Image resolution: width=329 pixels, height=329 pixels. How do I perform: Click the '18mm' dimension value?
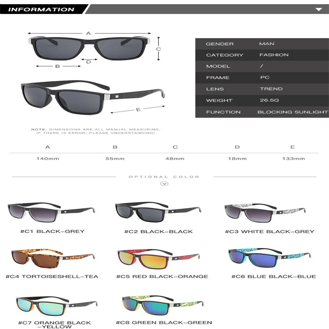(237, 159)
